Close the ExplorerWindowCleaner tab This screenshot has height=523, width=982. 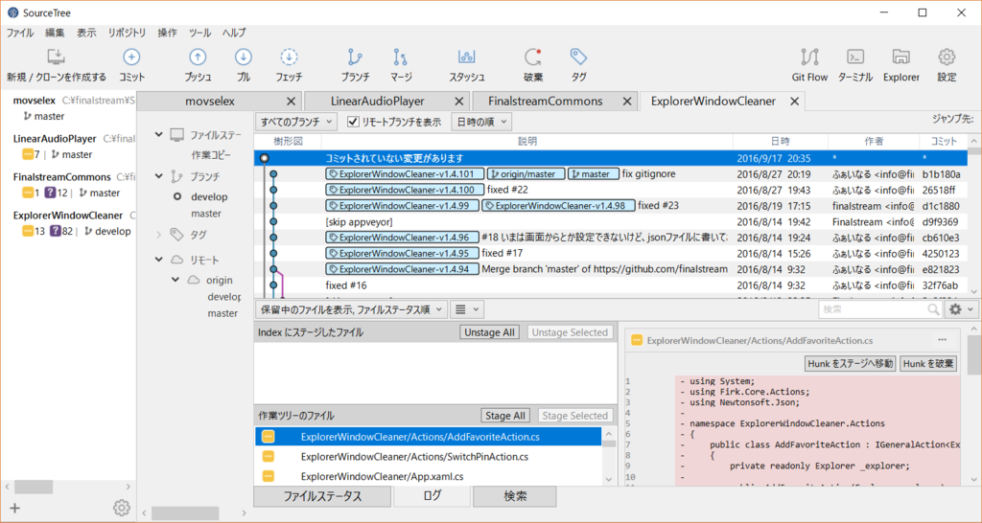tap(794, 101)
